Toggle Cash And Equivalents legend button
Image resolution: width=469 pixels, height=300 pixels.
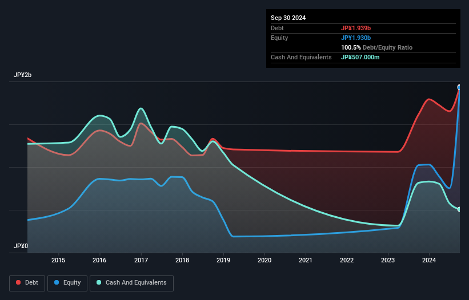[x=131, y=283]
